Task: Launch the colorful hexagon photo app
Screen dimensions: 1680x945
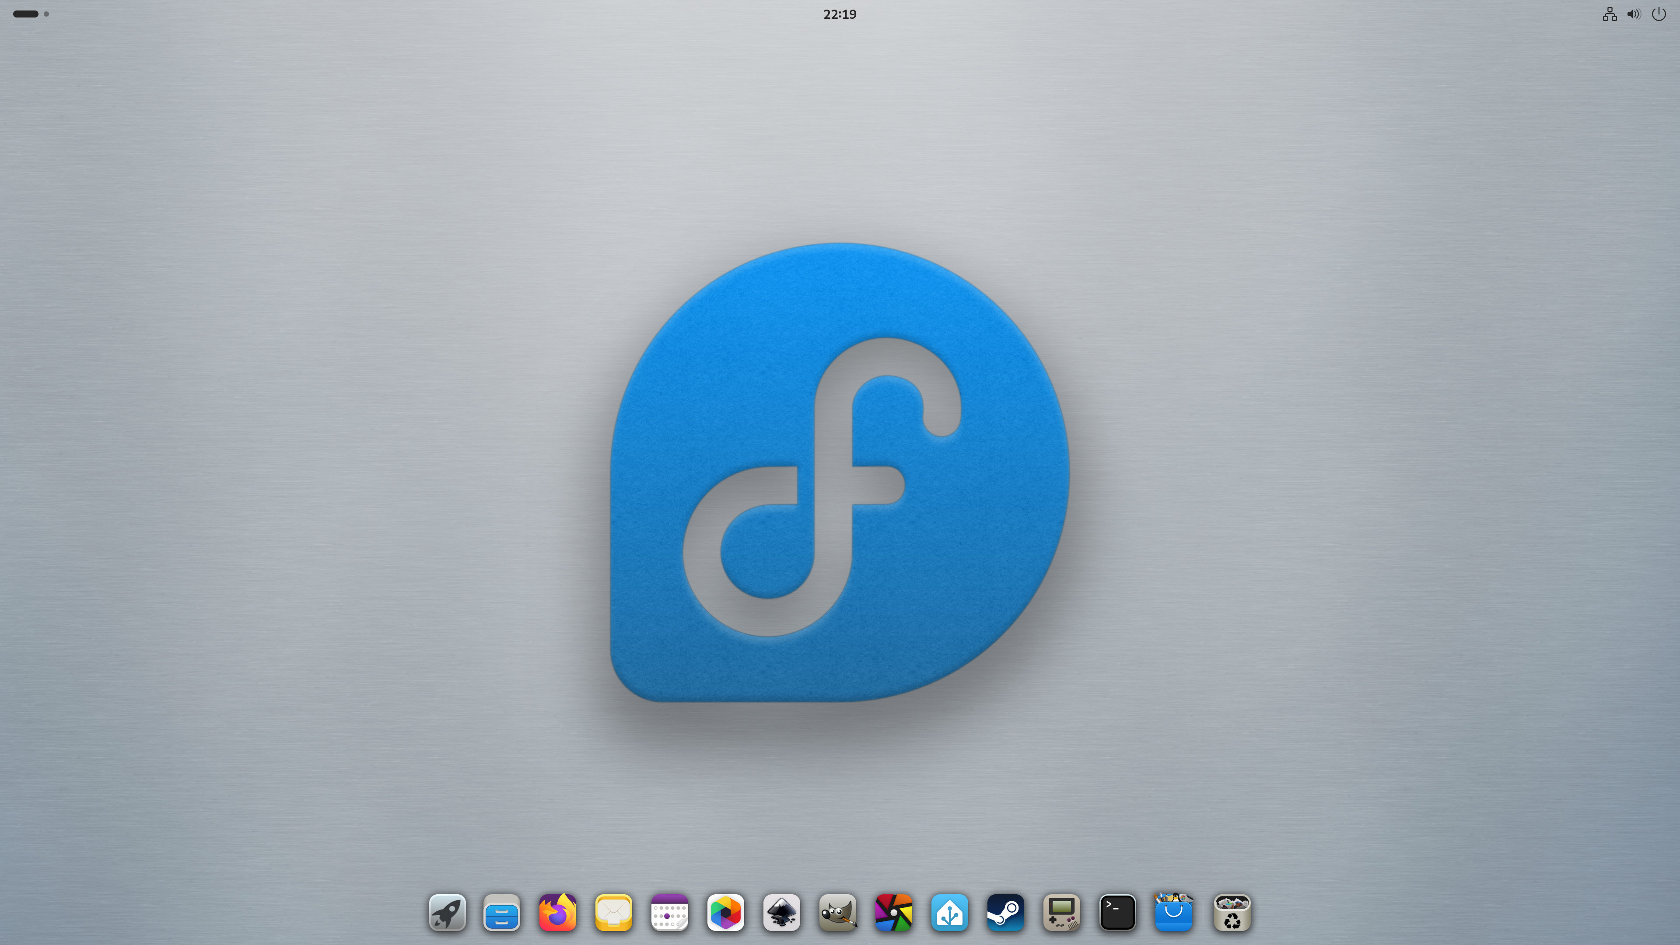Action: pyautogui.click(x=726, y=912)
